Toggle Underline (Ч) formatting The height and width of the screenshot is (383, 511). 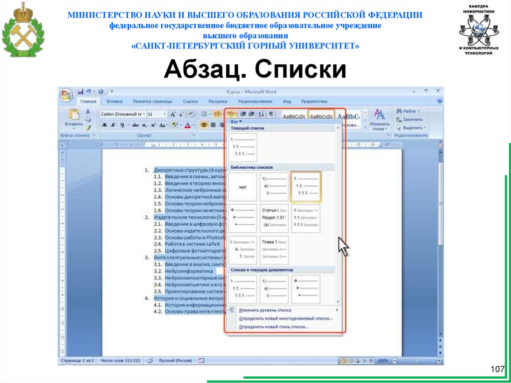pos(122,125)
